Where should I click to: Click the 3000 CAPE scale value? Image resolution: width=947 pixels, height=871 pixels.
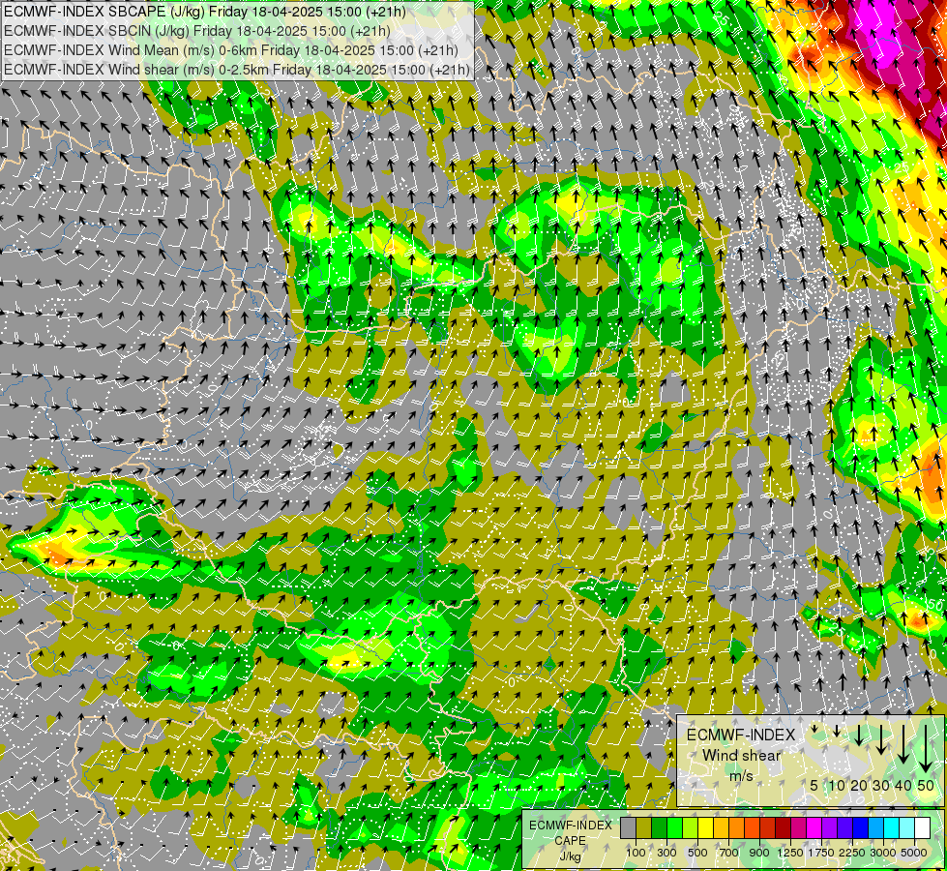tap(883, 853)
